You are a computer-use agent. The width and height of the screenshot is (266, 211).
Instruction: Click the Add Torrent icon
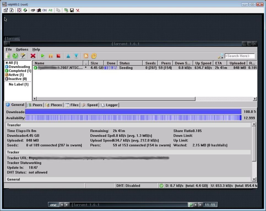point(8,56)
